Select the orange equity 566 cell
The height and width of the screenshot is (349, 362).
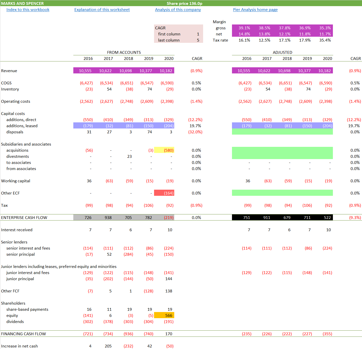tap(164, 316)
